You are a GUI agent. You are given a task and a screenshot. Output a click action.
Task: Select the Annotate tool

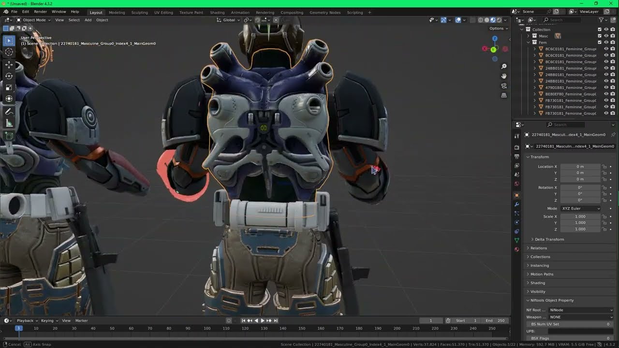9,112
